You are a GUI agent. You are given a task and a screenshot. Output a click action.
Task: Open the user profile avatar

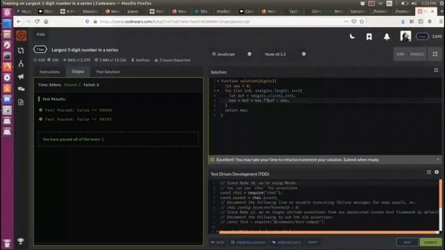pyautogui.click(x=405, y=36)
